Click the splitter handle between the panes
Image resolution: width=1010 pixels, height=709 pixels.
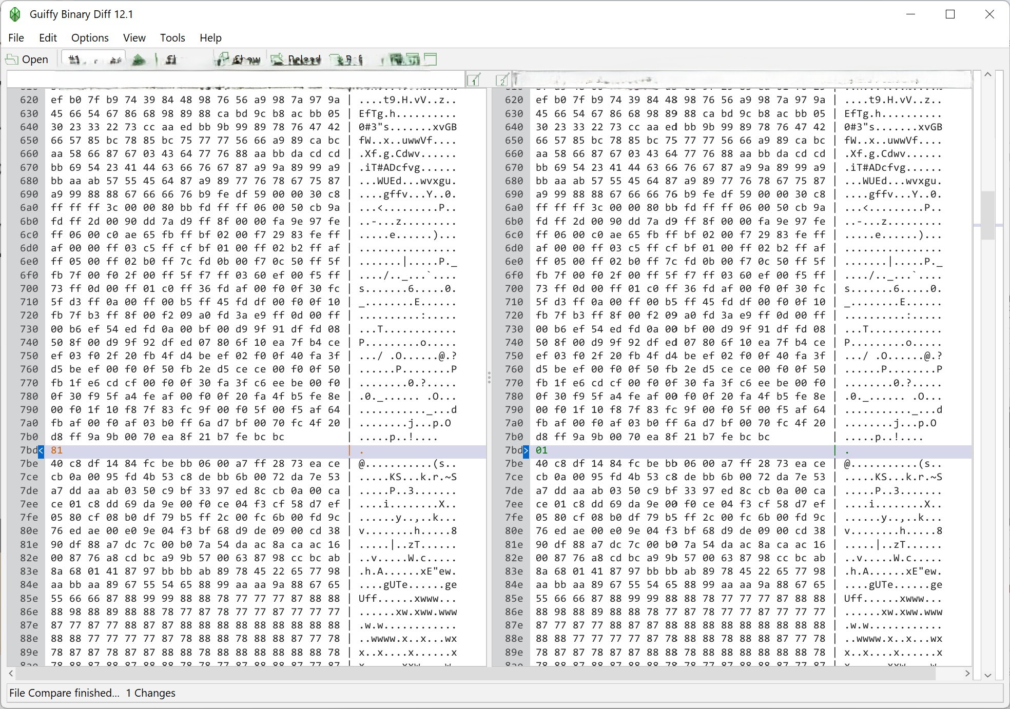pos(489,378)
